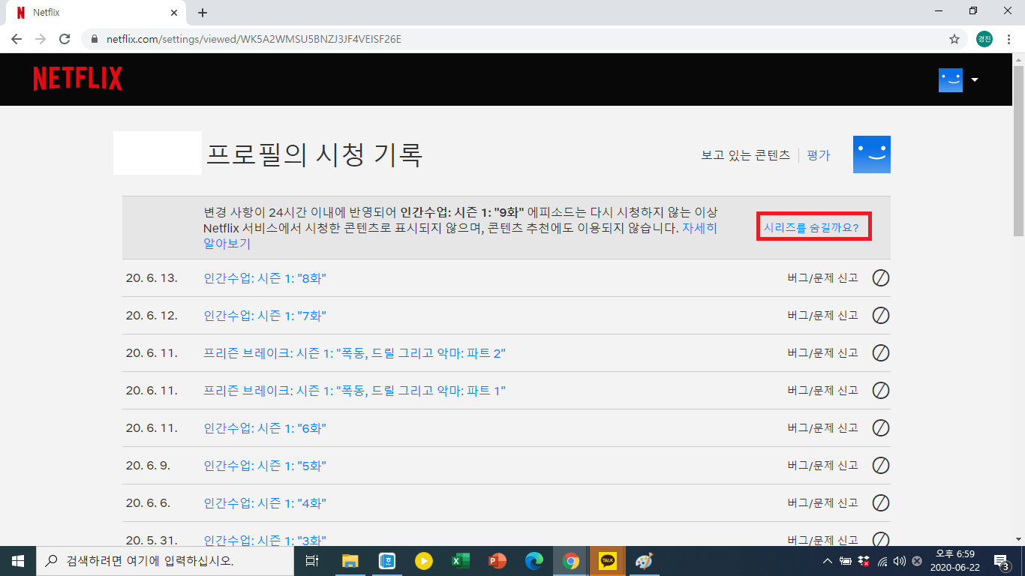Screen dimensions: 1025x576
Task: Hide the 인간수업 "8화" entry from history
Action: 881,278
